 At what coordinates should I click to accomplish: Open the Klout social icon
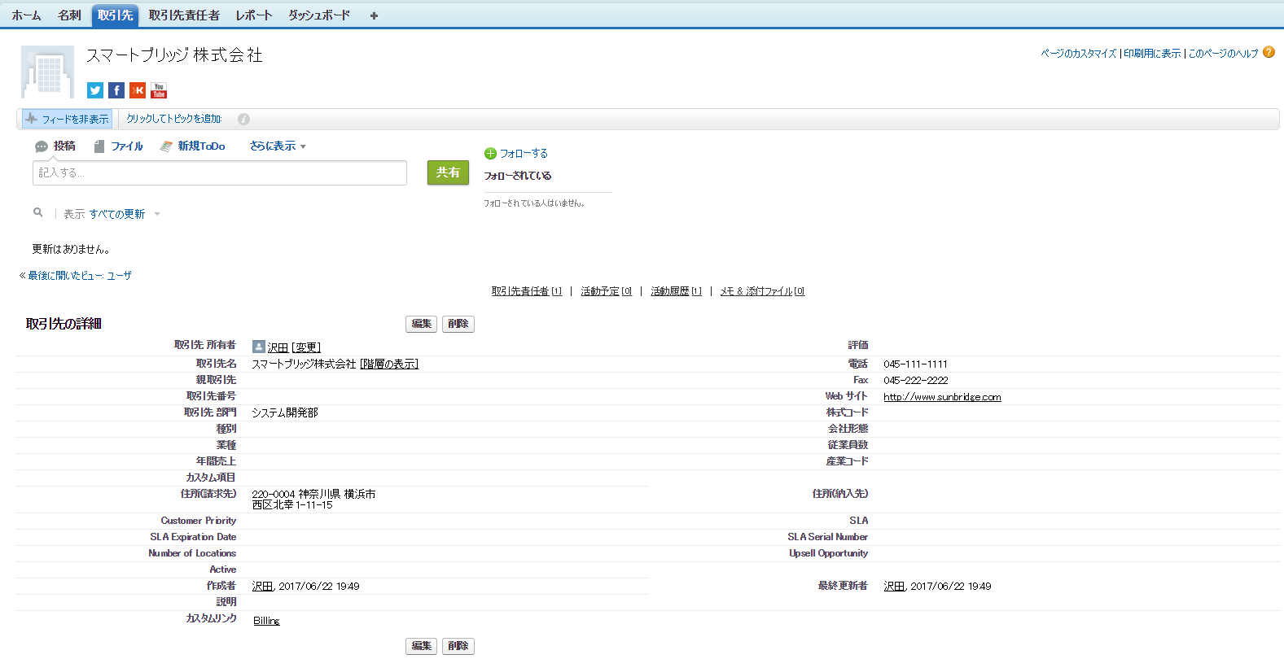(x=138, y=90)
